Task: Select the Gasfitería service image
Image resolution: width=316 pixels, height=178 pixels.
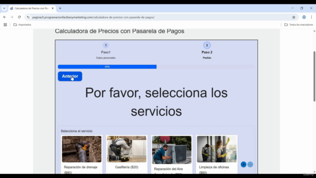Action: [126, 149]
